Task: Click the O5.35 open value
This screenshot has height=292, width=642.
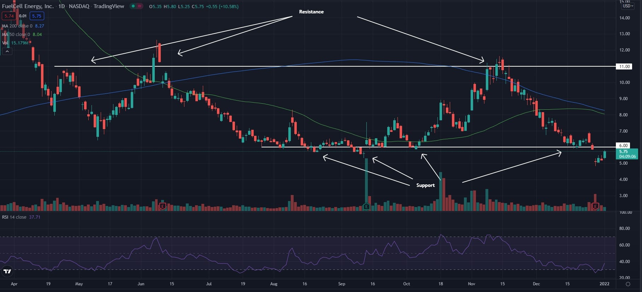Action: 155,6
